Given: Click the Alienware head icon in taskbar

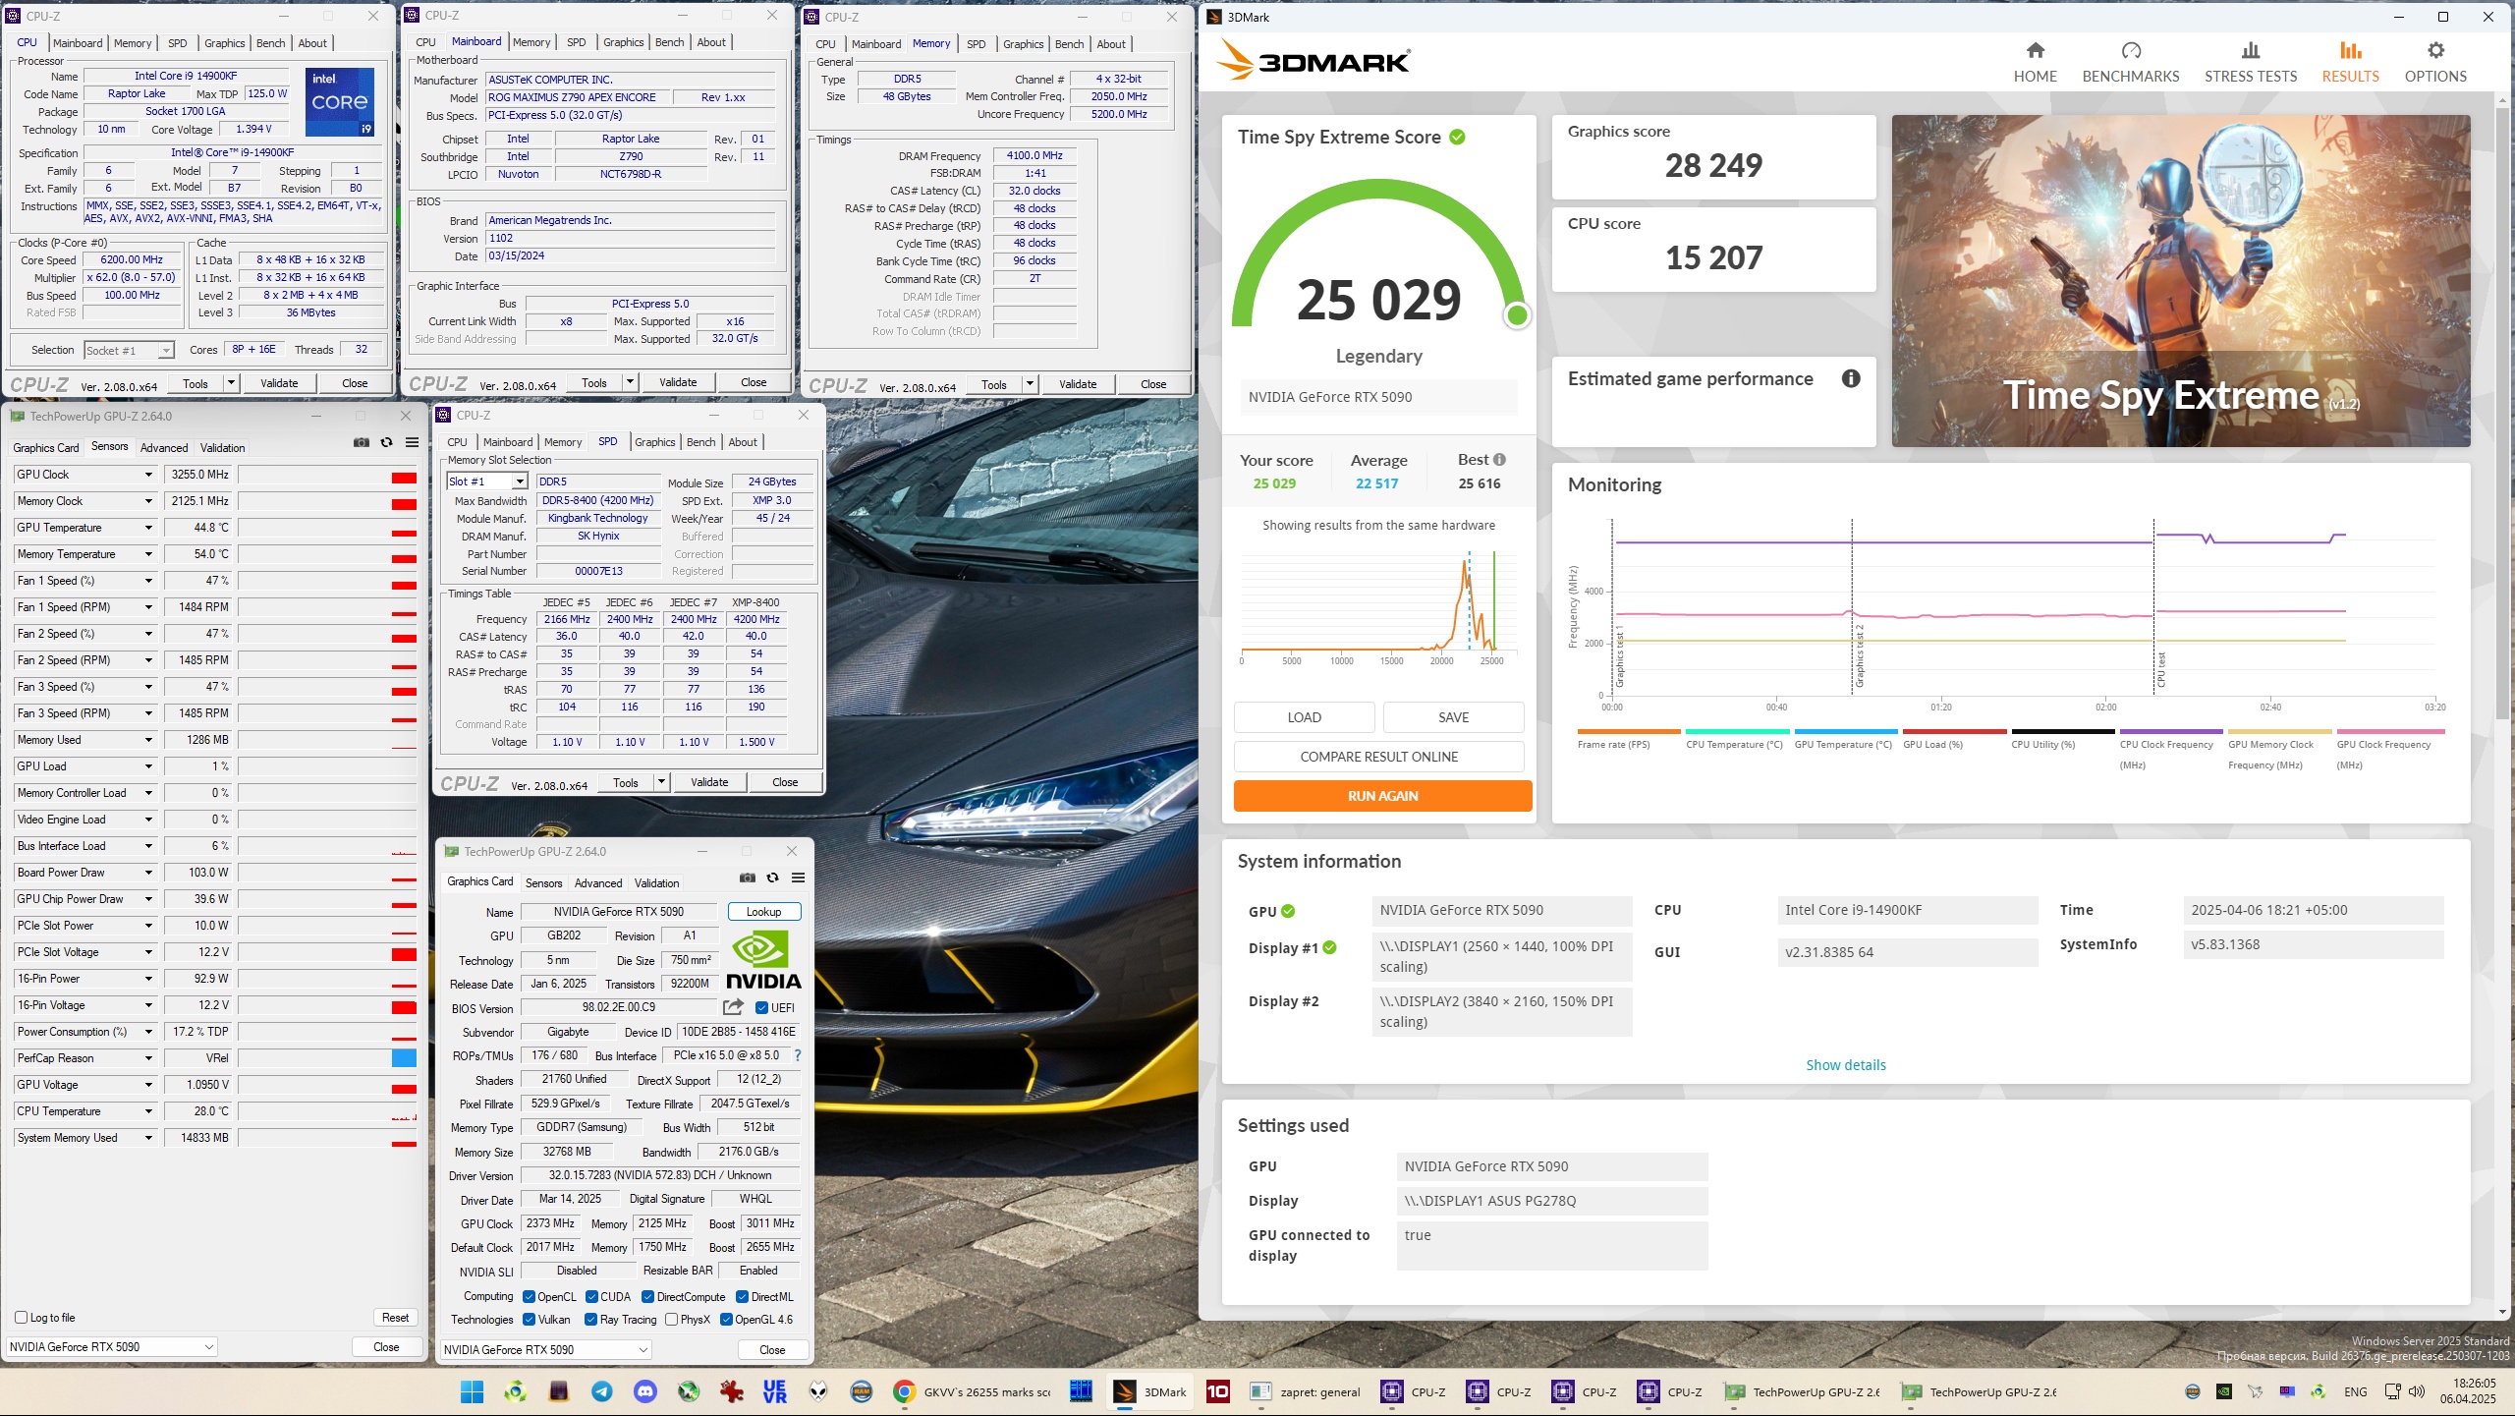Looking at the screenshot, I should coord(818,1391).
